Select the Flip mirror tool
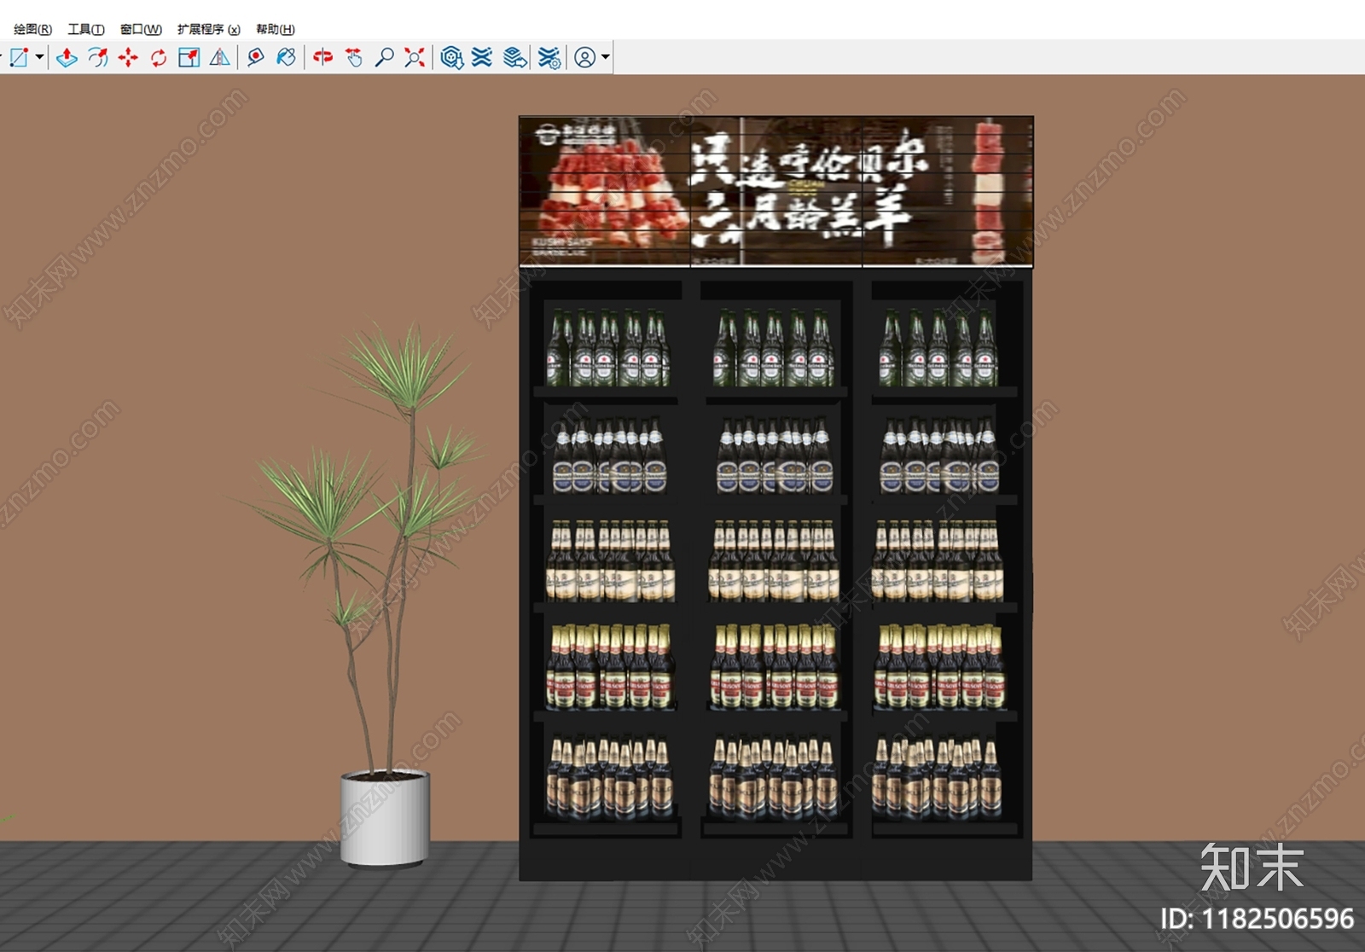The image size is (1365, 952). [219, 57]
